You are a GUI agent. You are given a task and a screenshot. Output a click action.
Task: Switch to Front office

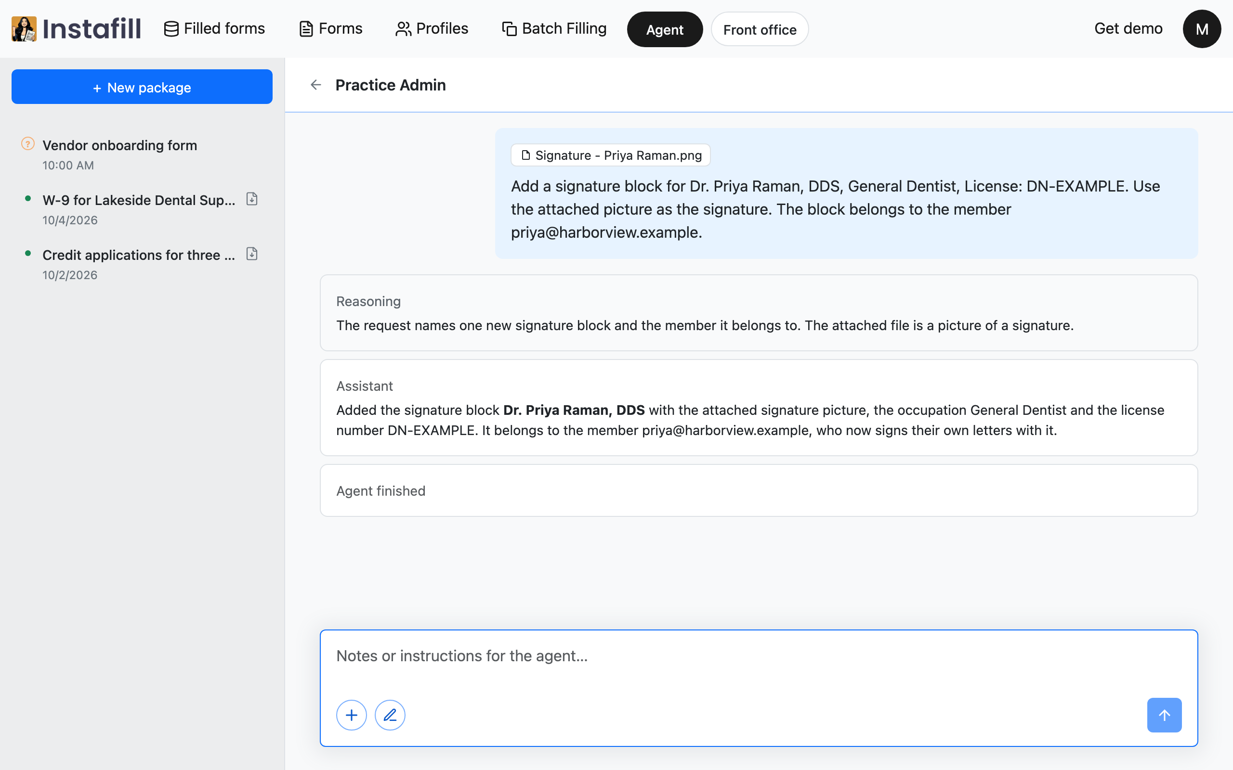(x=760, y=29)
